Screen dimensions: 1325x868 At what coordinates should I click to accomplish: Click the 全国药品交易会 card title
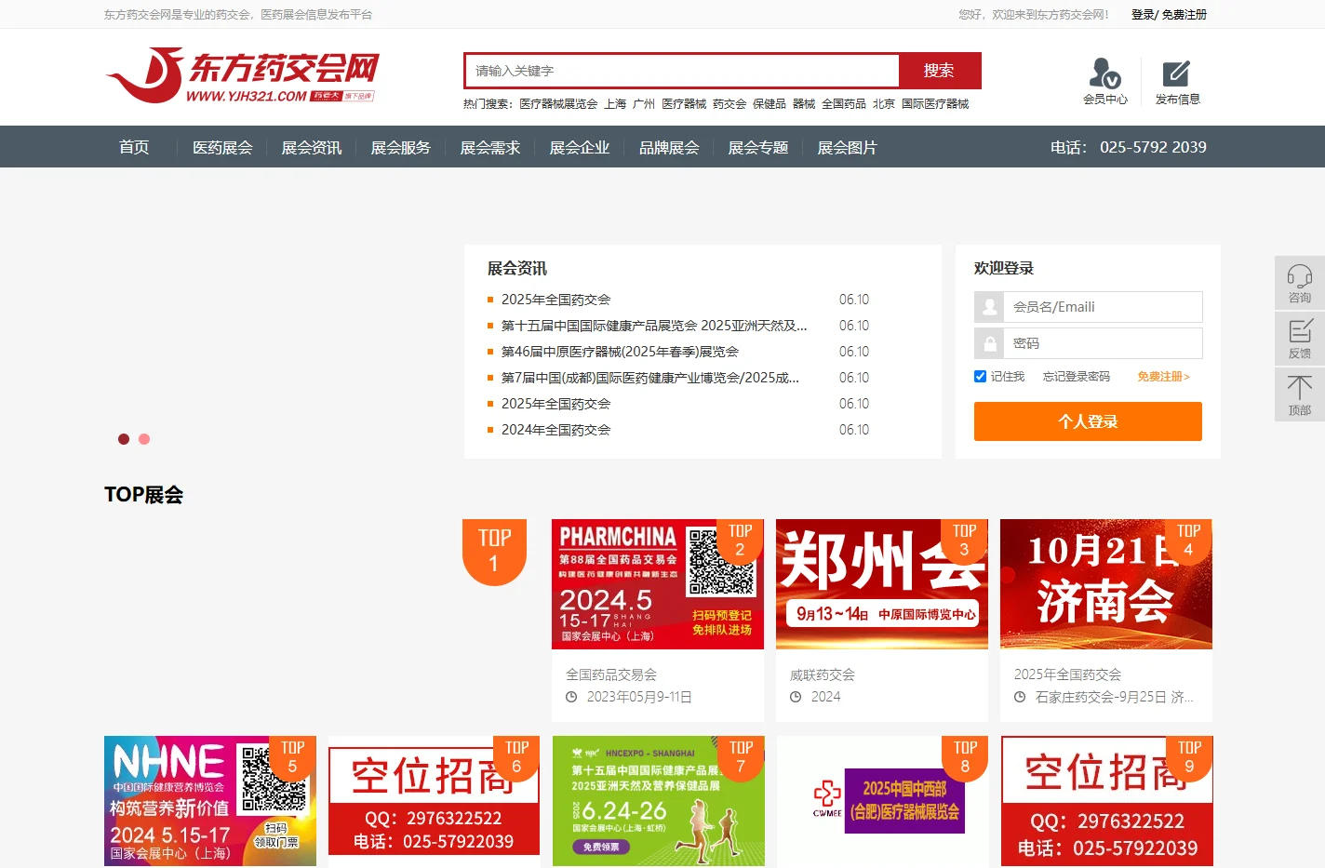point(611,674)
